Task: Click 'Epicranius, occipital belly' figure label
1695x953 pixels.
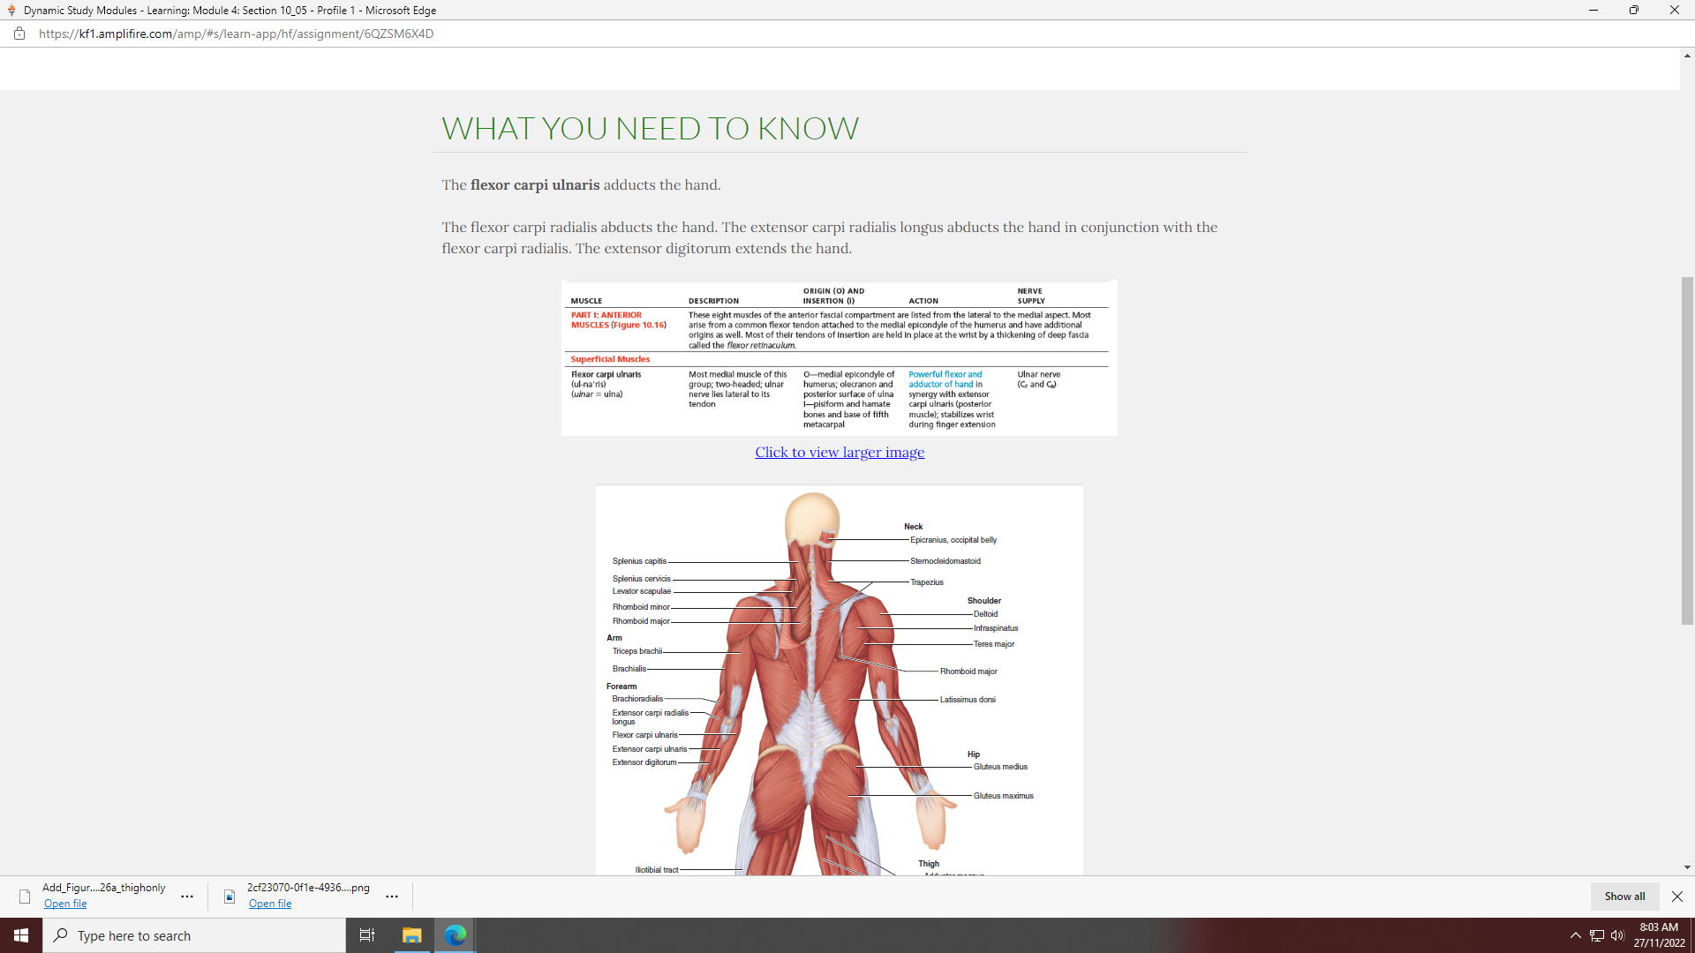Action: point(953,540)
